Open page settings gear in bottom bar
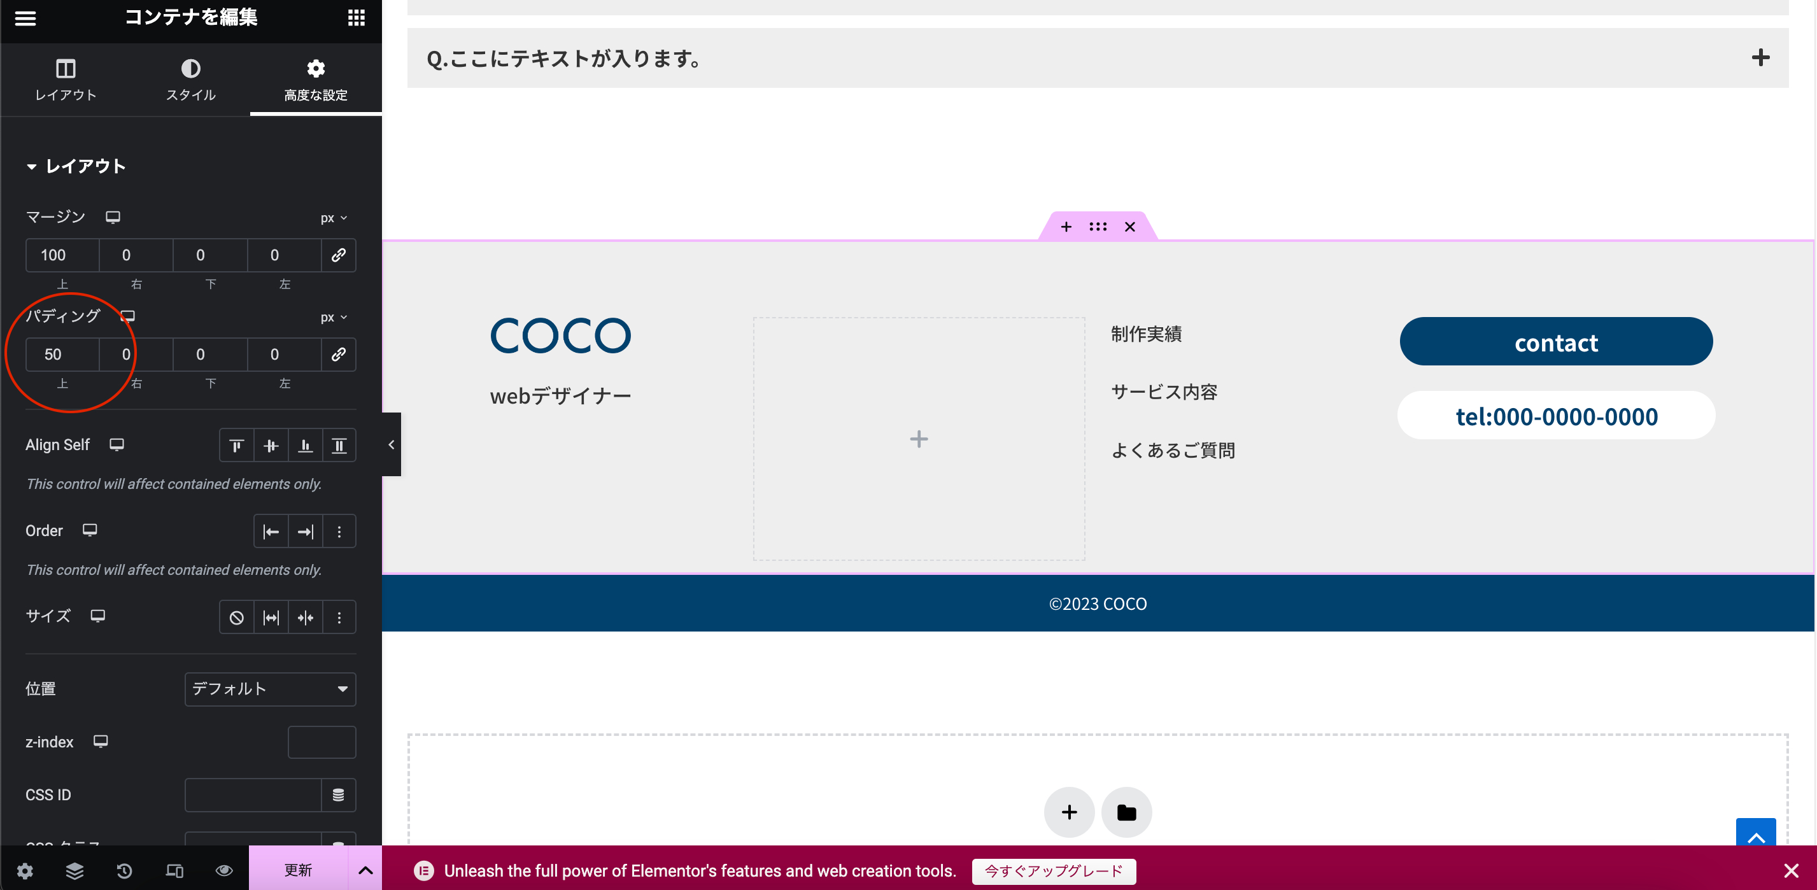Screen dimensions: 1817x890 [x=25, y=870]
